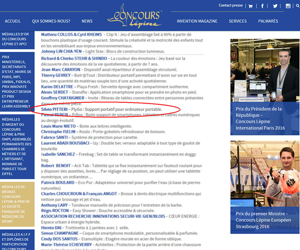Click the name Fabrice SANTI

tap(54, 137)
